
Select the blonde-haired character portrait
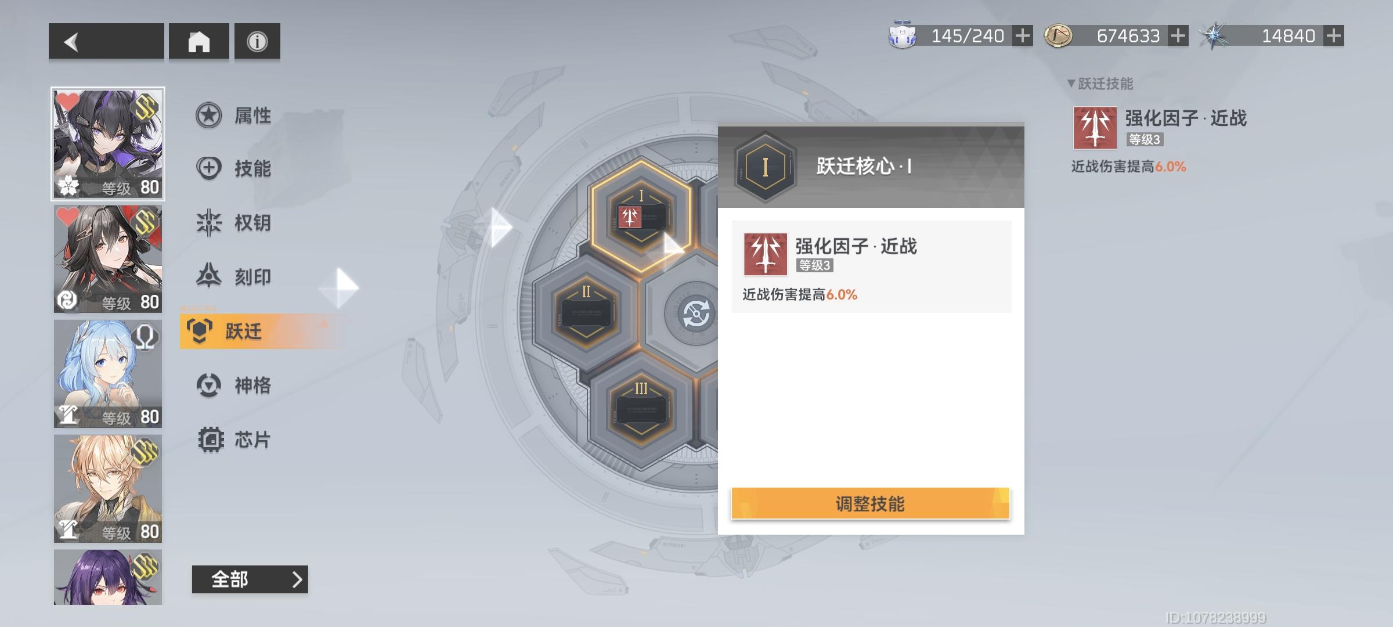coord(108,489)
